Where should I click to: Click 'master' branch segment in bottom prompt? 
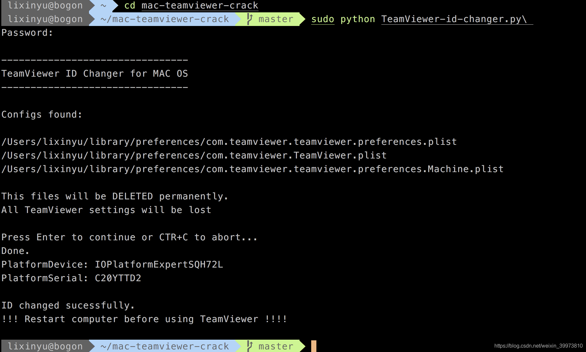point(276,346)
